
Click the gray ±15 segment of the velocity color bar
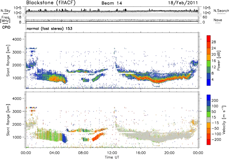tap(209, 120)
